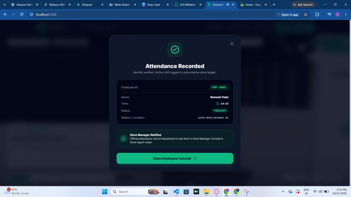Open the media controls icon in toolbar
The width and height of the screenshot is (351, 197).
[329, 14]
